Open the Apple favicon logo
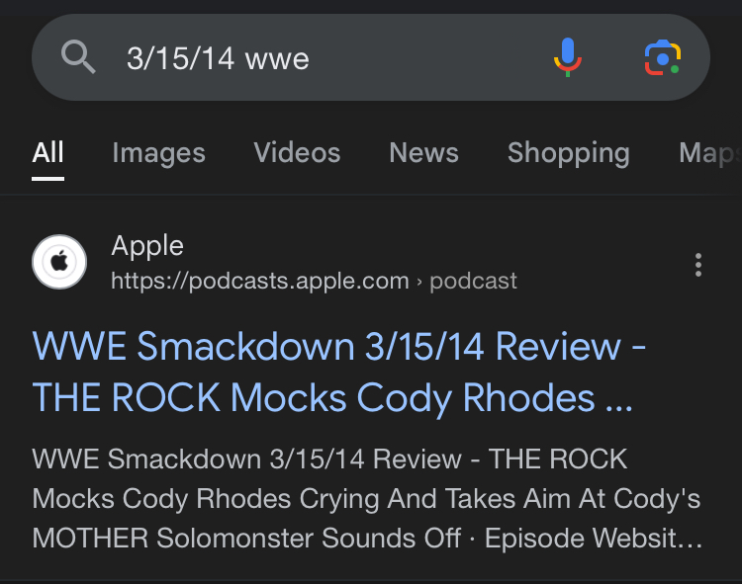 [x=59, y=264]
